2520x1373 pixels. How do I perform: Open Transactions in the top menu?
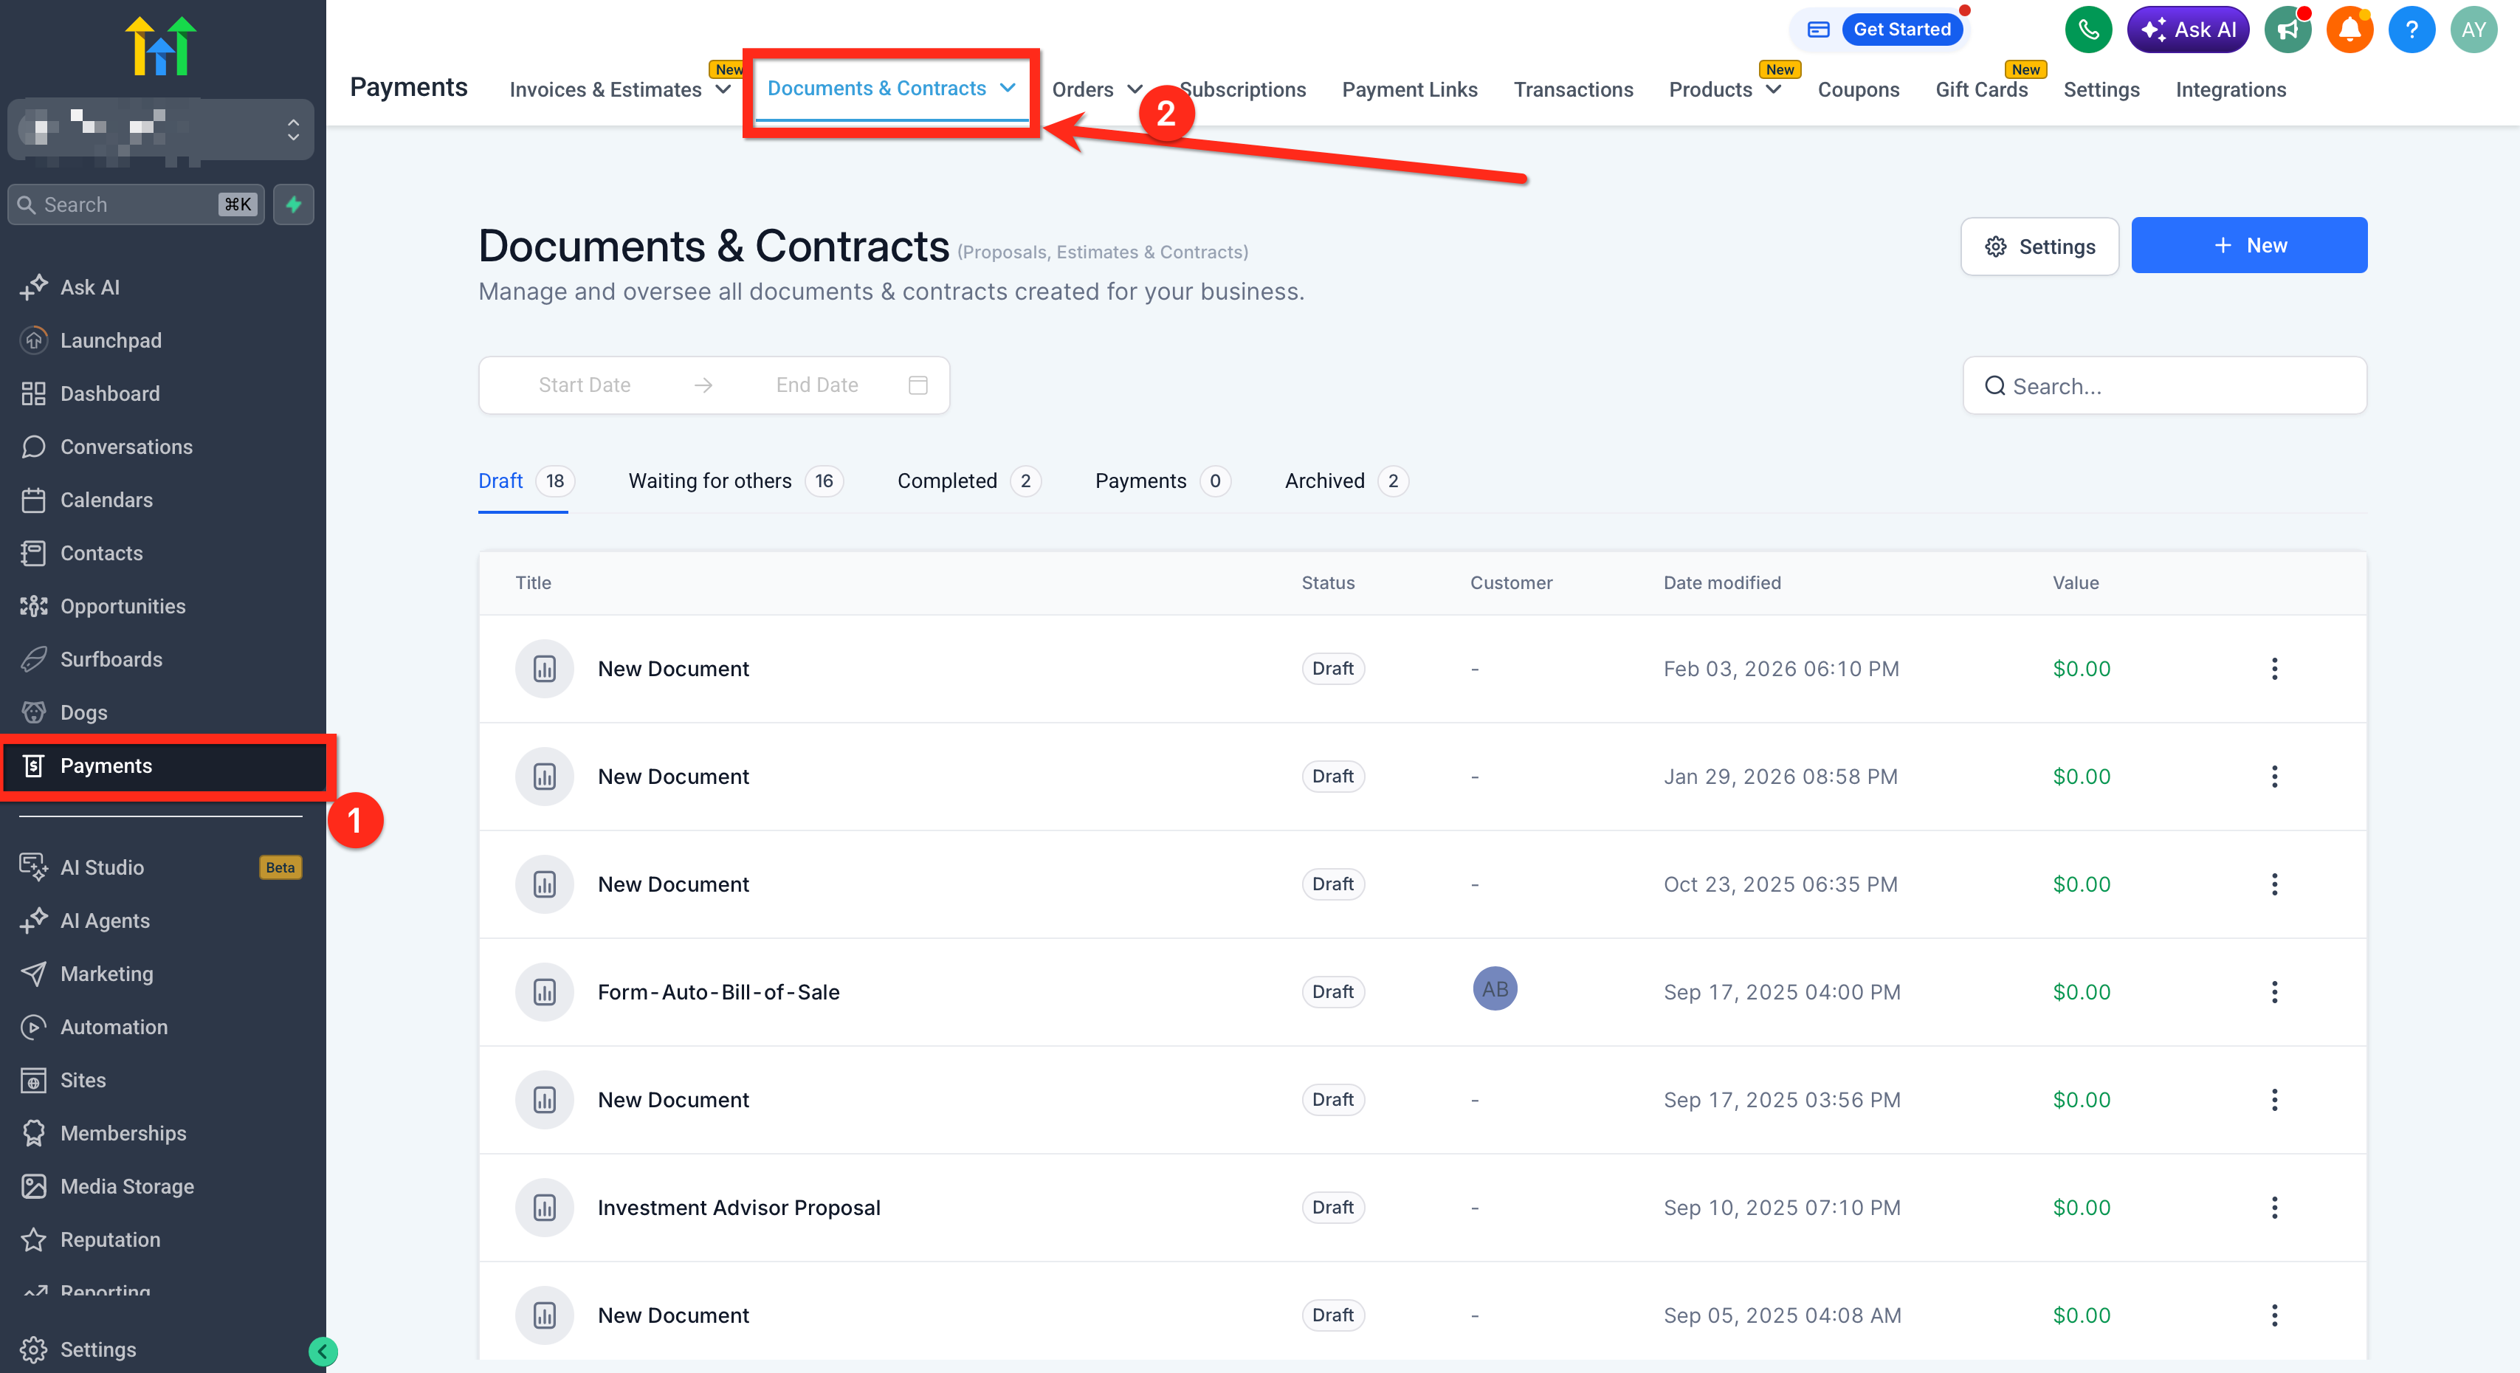point(1573,90)
